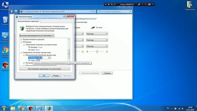Click the scroll-up arrow of the settings tree
Viewport: 197px width, 111px height.
click(x=68, y=39)
